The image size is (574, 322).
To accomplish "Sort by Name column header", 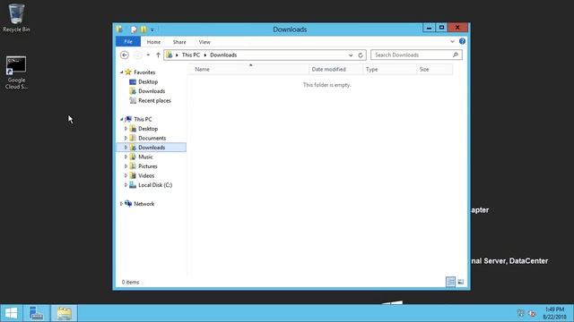I will point(248,69).
